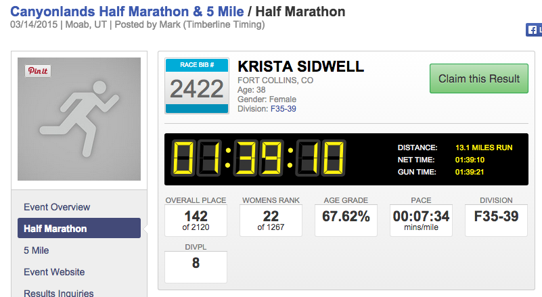Click the race bib number 2422 badge
Viewport: 542px width, 297px height.
[196, 86]
